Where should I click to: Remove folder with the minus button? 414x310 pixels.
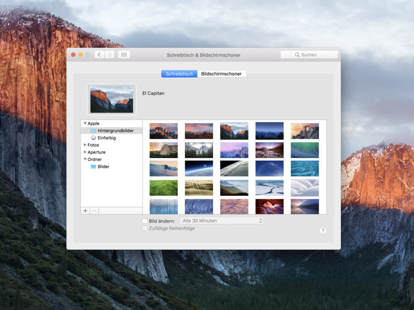tap(94, 211)
